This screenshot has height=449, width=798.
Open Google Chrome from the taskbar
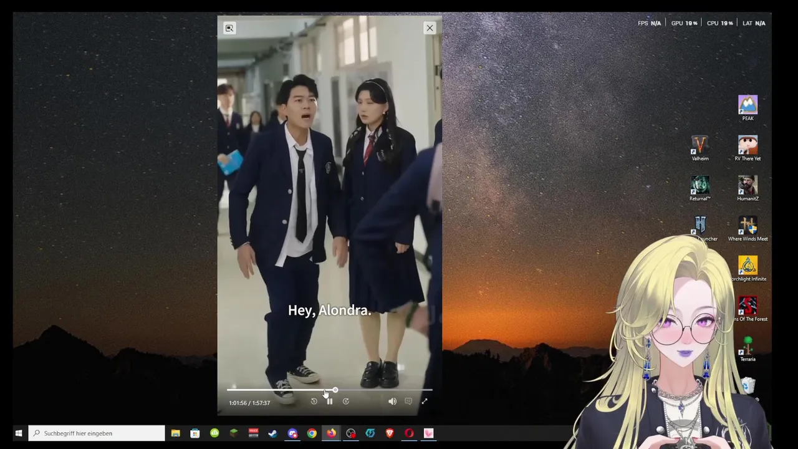tap(312, 433)
